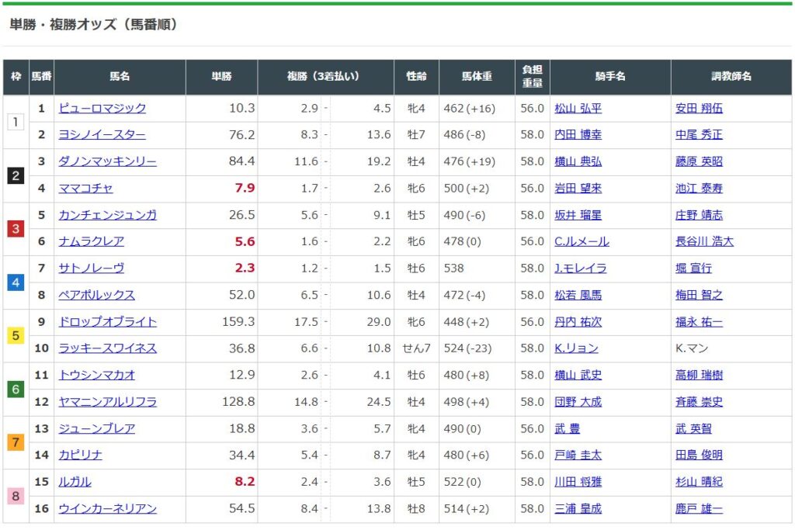Image resolution: width=795 pixels, height=530 pixels.
Task: Click trainer 安田 翔伍
Action: 699,109
